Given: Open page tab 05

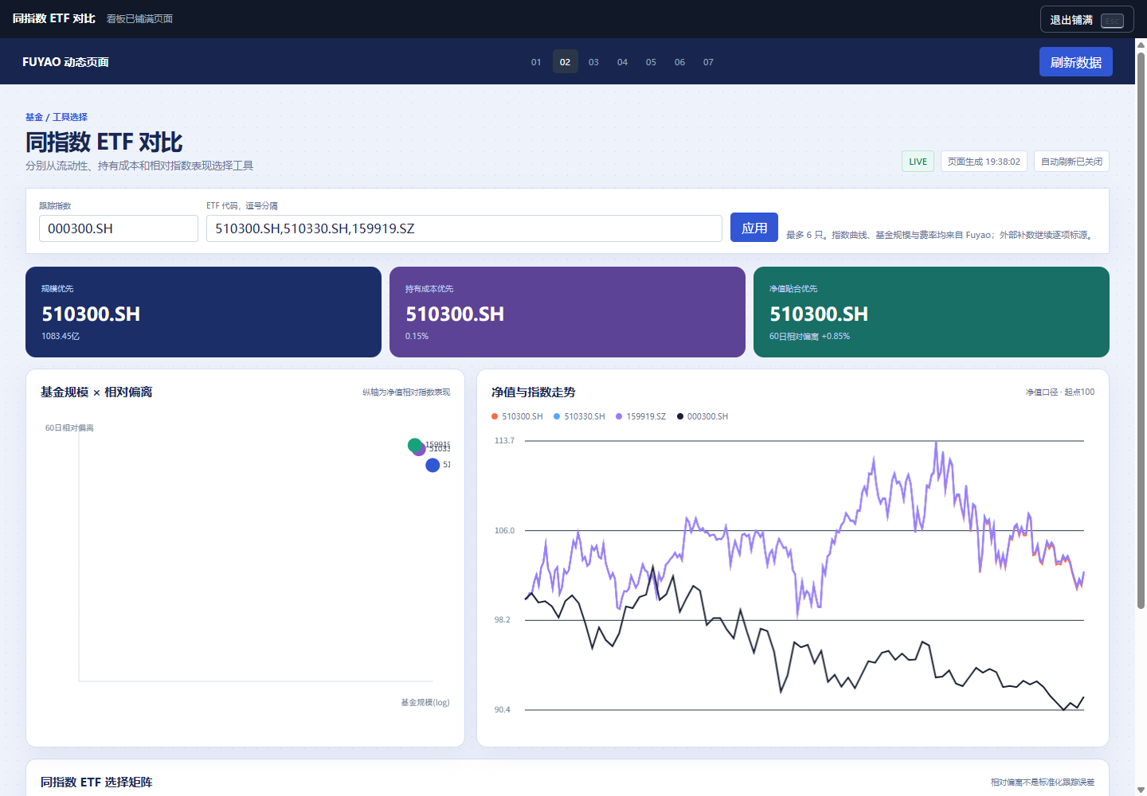Looking at the screenshot, I should (x=651, y=62).
